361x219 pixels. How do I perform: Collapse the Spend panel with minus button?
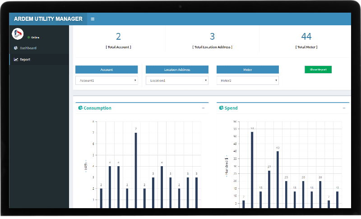pos(344,108)
